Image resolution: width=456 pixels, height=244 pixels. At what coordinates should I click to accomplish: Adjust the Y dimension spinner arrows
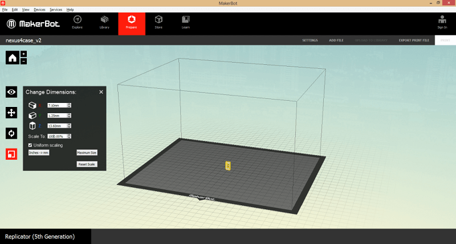pyautogui.click(x=69, y=115)
